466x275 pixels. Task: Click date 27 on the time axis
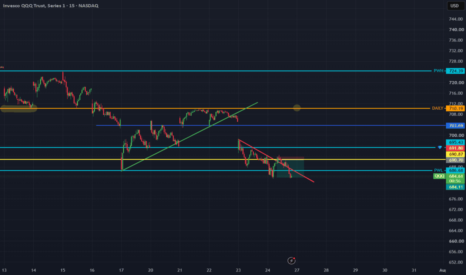[x=297, y=270]
